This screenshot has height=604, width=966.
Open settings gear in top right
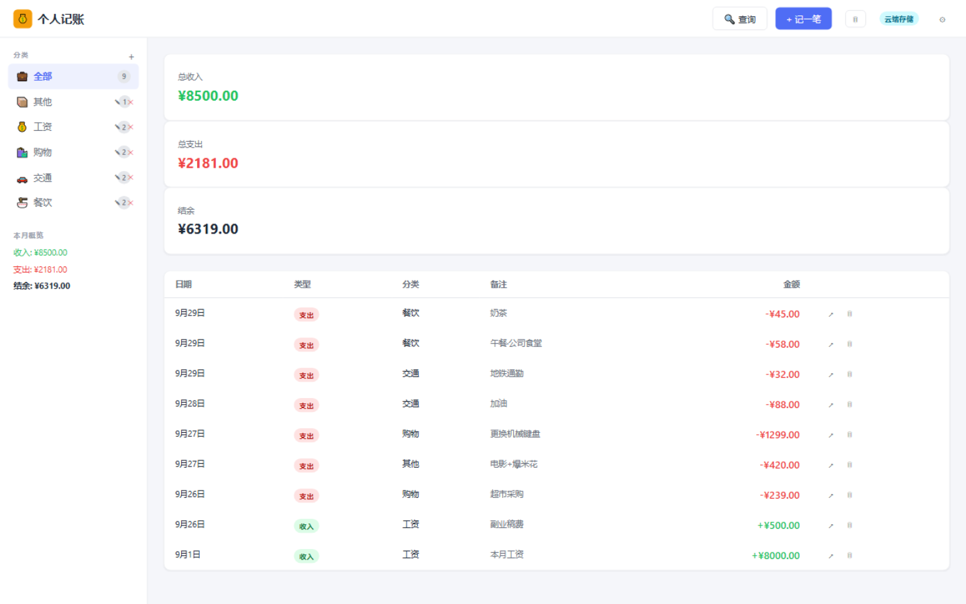943,19
